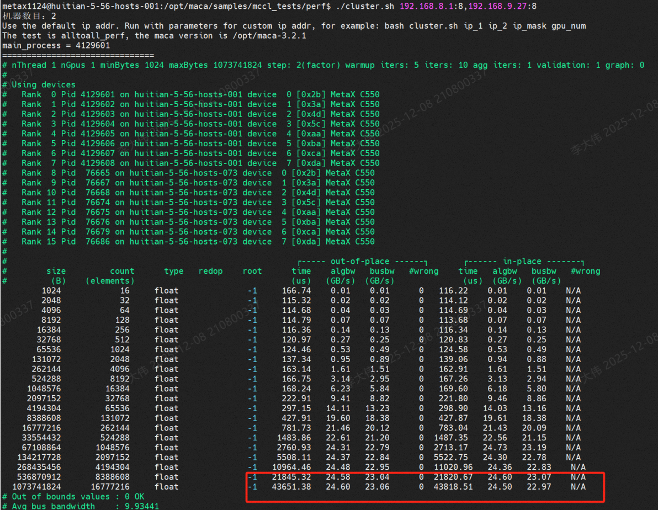Select out-of-place time value 21845.32
Screen dimensions: 658x510
pos(291,477)
